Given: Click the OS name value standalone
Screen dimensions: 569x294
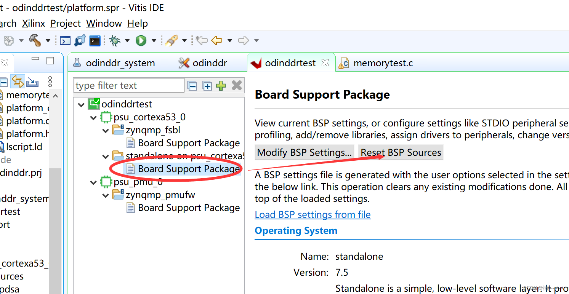Looking at the screenshot, I should [x=359, y=256].
